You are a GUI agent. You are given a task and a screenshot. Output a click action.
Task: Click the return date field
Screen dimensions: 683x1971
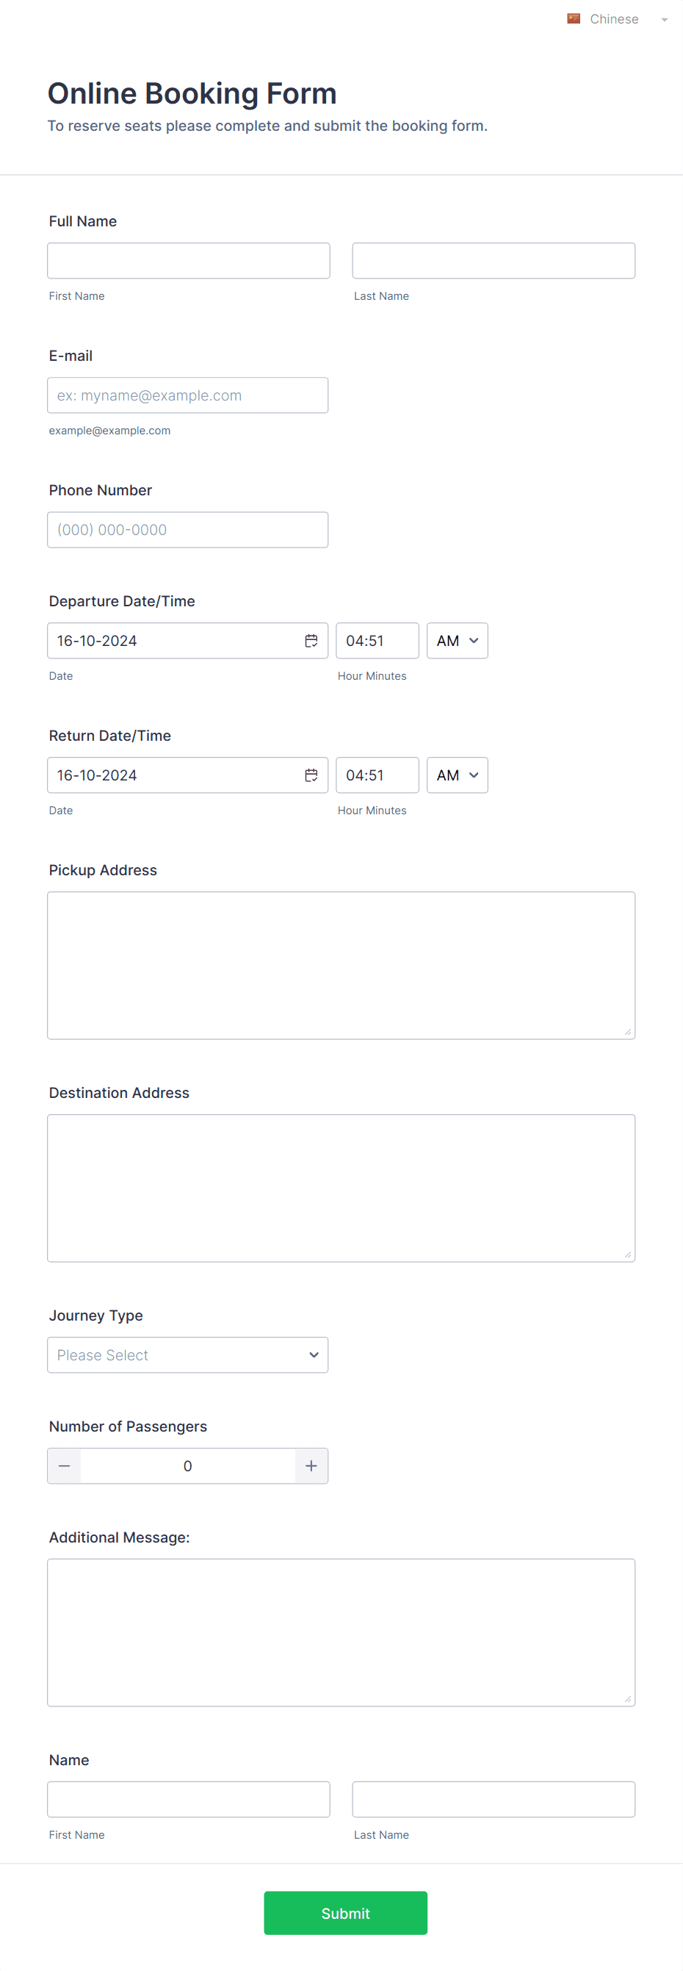[x=187, y=775]
